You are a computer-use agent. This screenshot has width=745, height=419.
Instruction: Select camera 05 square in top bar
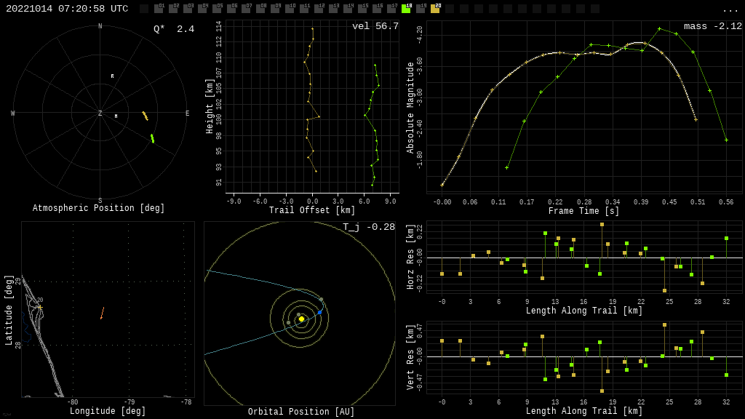tap(217, 9)
